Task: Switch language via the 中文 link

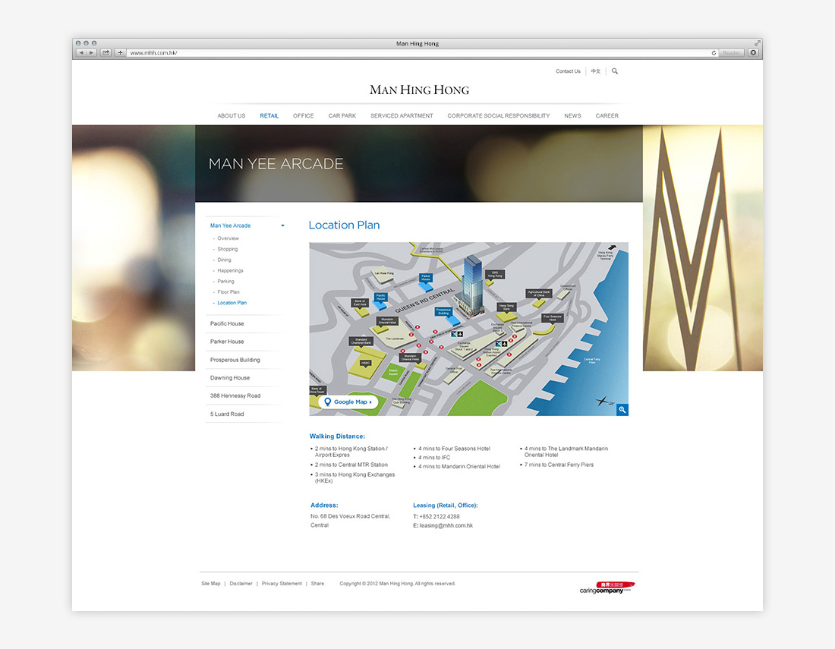Action: (x=596, y=71)
